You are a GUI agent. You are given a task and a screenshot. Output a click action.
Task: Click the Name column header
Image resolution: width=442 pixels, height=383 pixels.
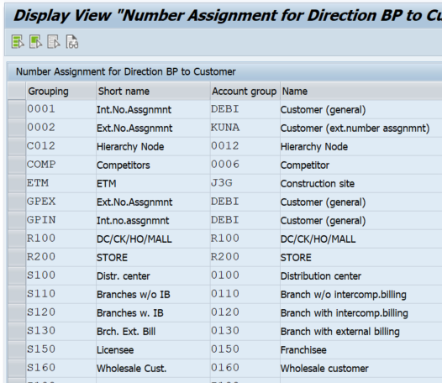click(361, 92)
